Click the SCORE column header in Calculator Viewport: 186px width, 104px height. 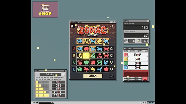(133, 51)
